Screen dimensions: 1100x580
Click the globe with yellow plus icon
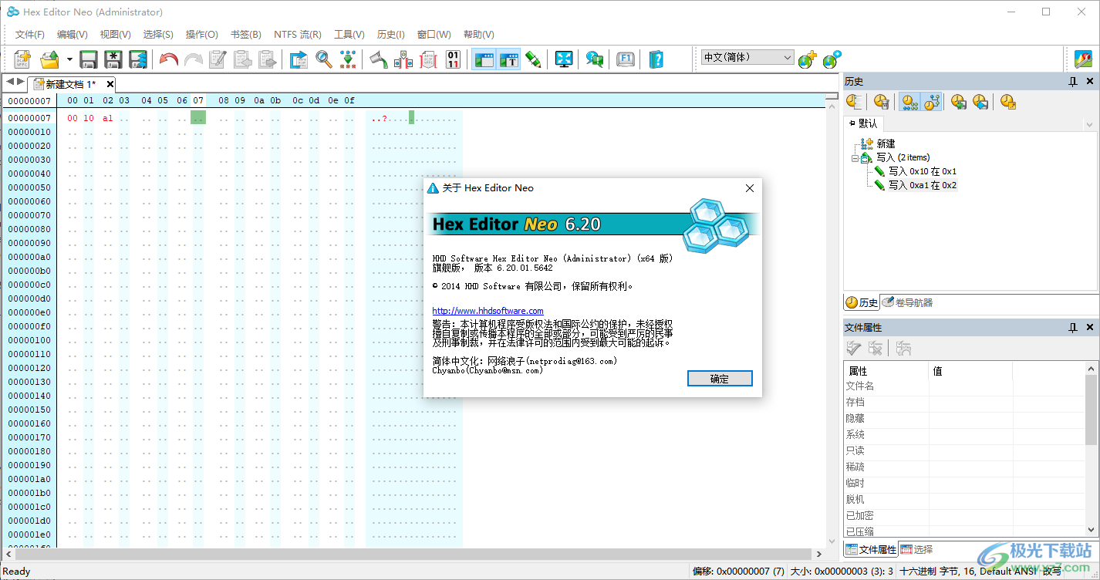pos(808,59)
